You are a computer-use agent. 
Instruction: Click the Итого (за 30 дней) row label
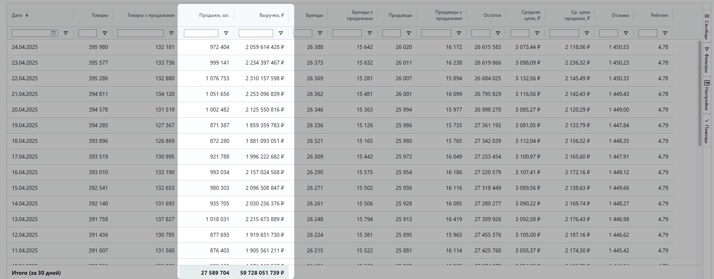pos(36,273)
